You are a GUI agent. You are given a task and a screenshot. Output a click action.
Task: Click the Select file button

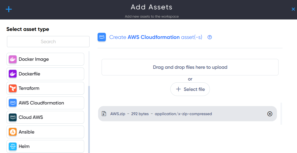click(190, 89)
